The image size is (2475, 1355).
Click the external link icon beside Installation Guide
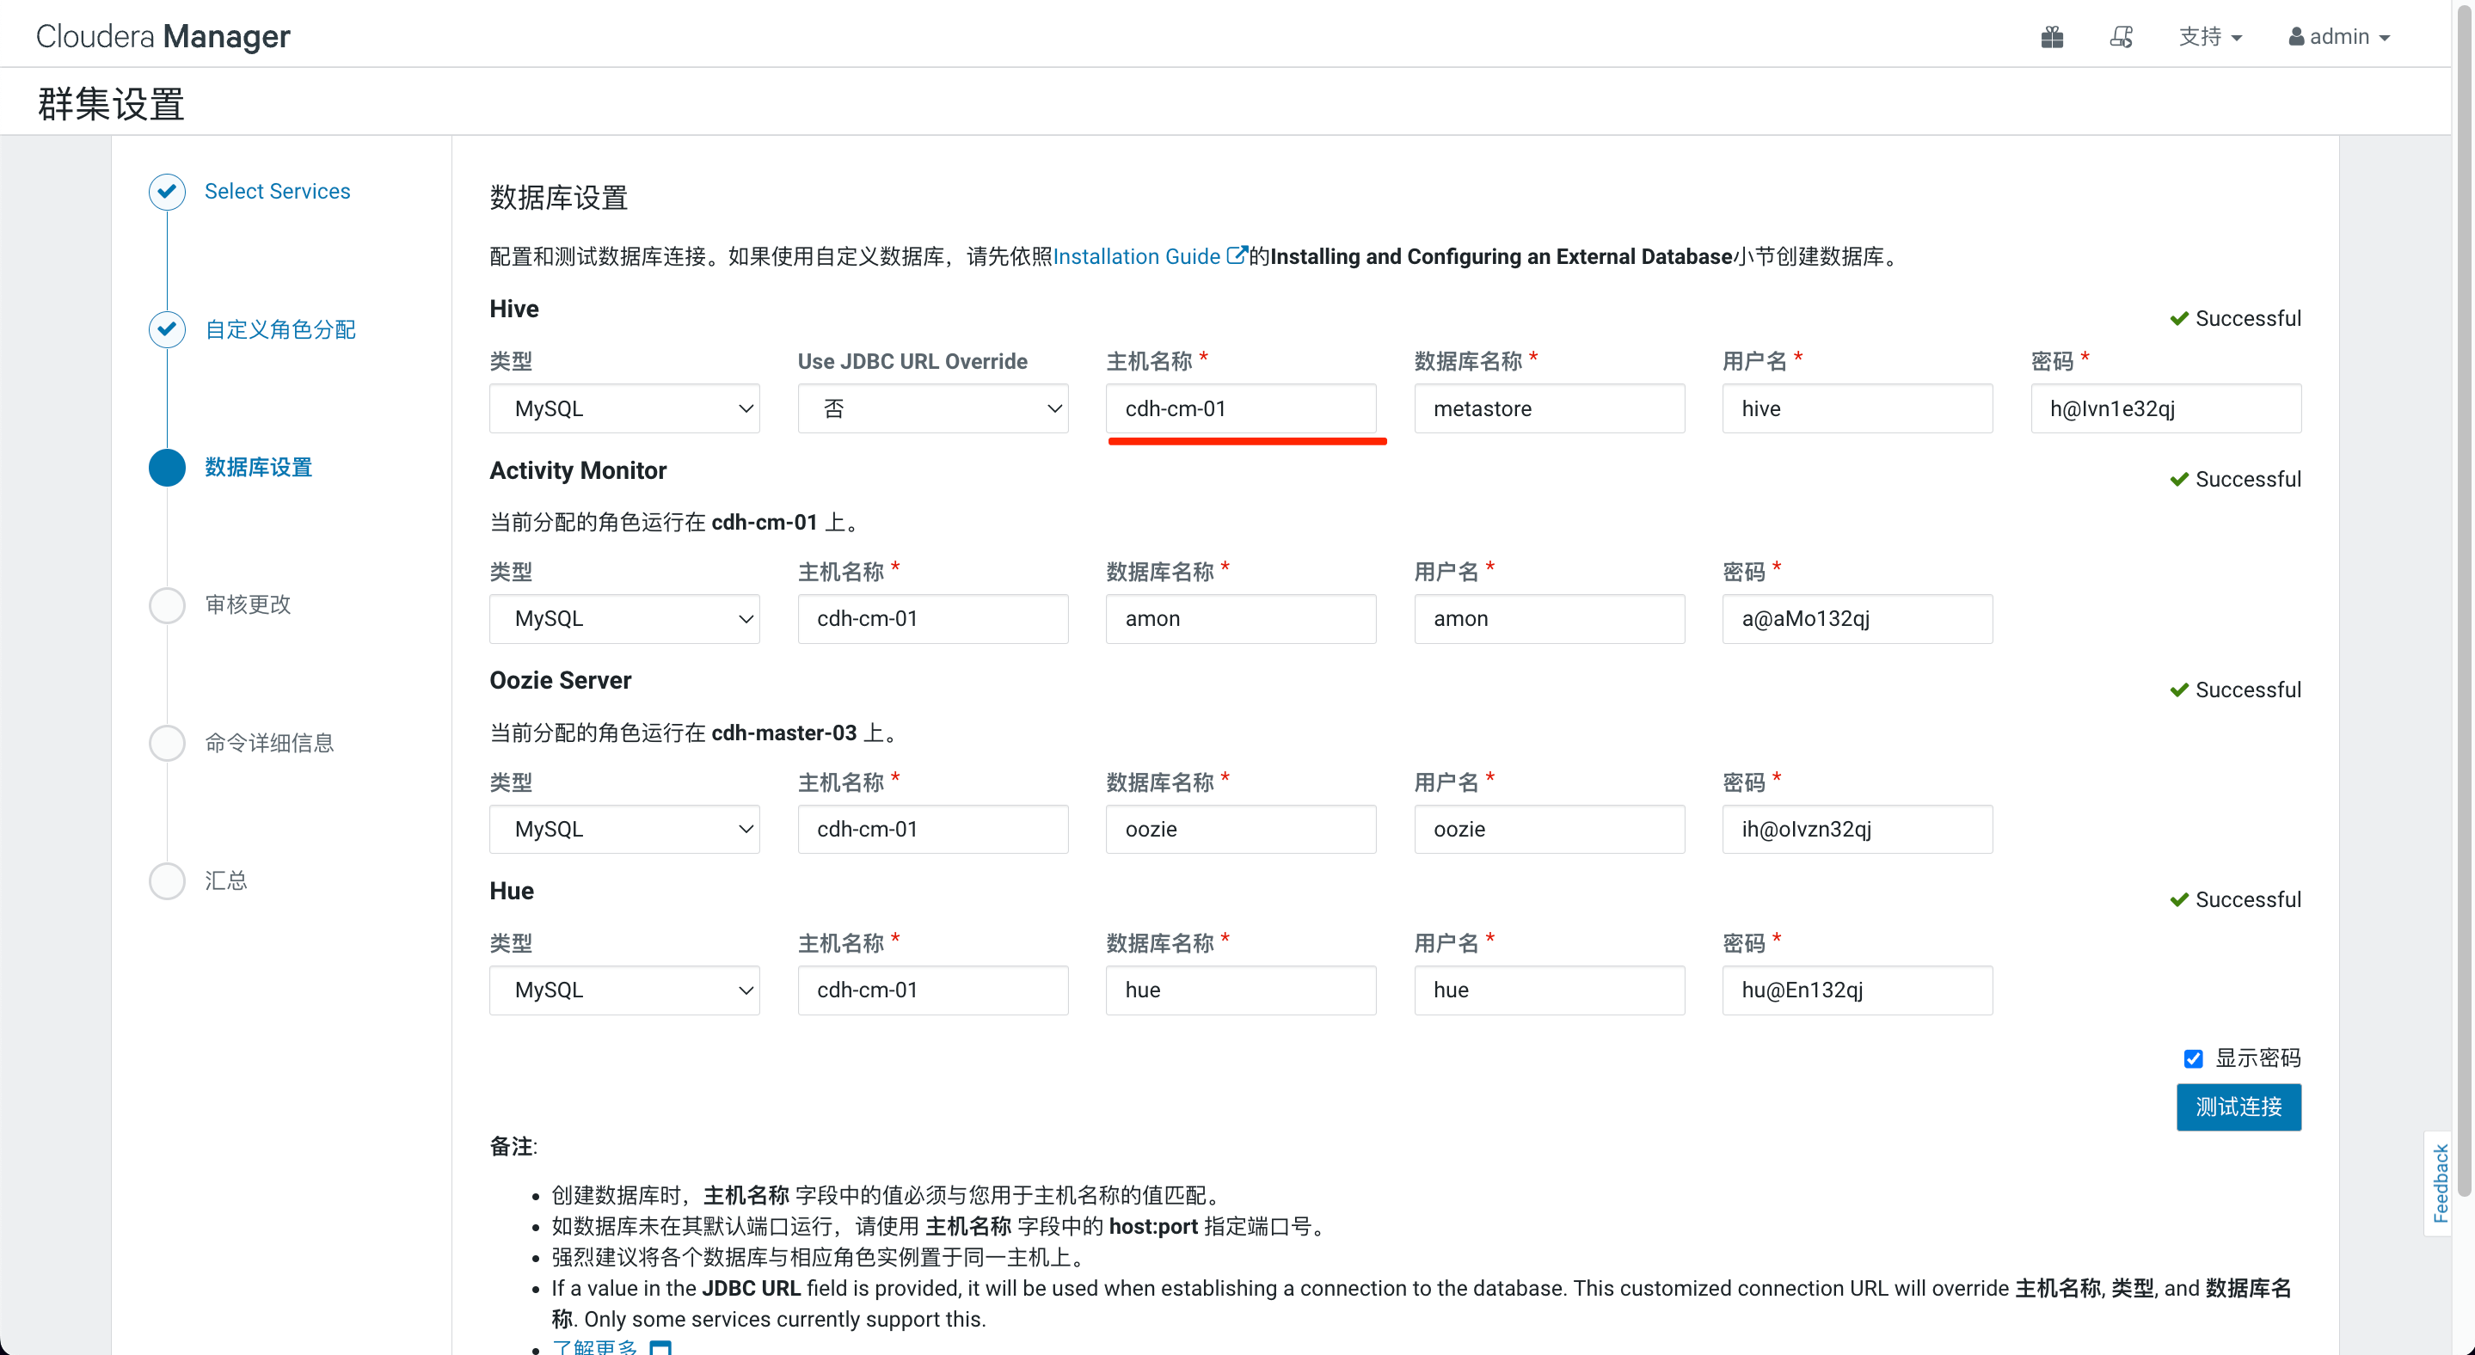click(x=1237, y=255)
